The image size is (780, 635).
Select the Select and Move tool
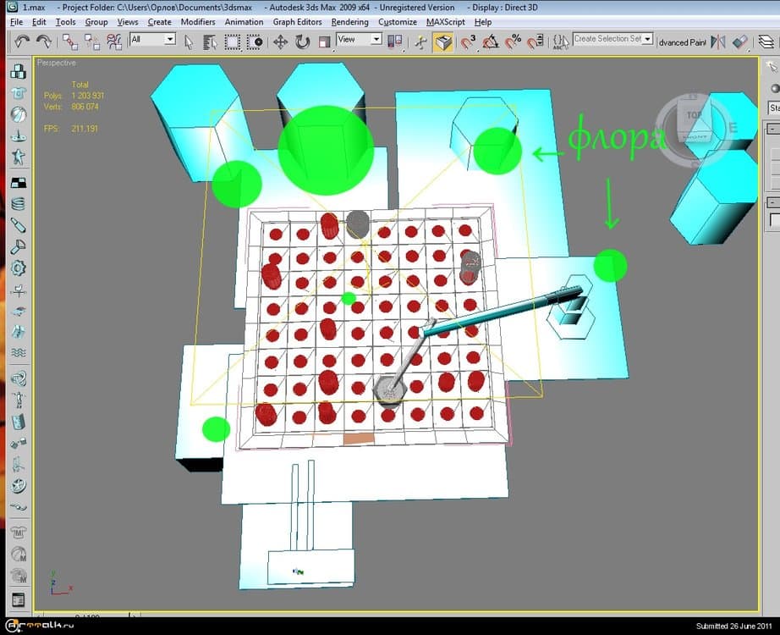[280, 41]
